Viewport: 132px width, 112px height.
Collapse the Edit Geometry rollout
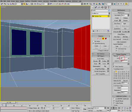point(121,10)
